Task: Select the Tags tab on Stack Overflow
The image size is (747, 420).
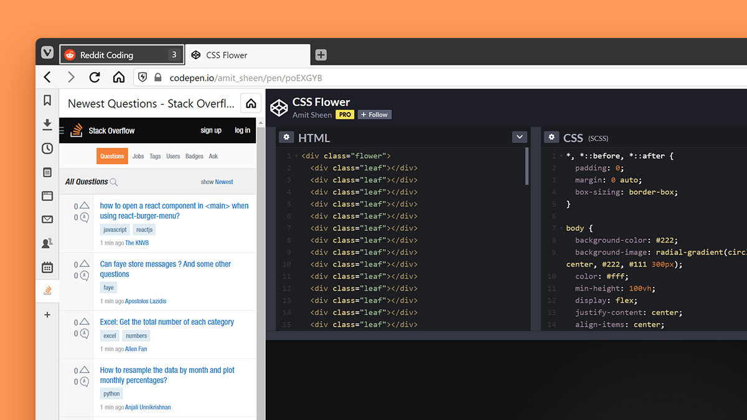Action: [155, 156]
